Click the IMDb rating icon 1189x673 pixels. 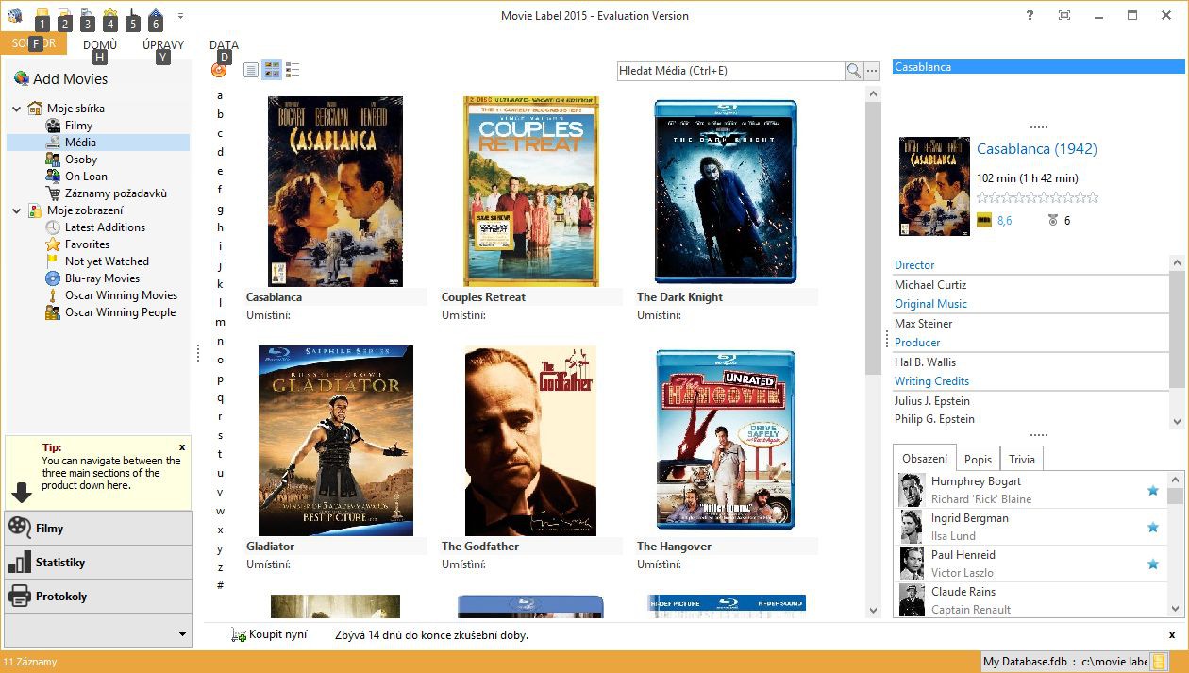[x=984, y=221]
